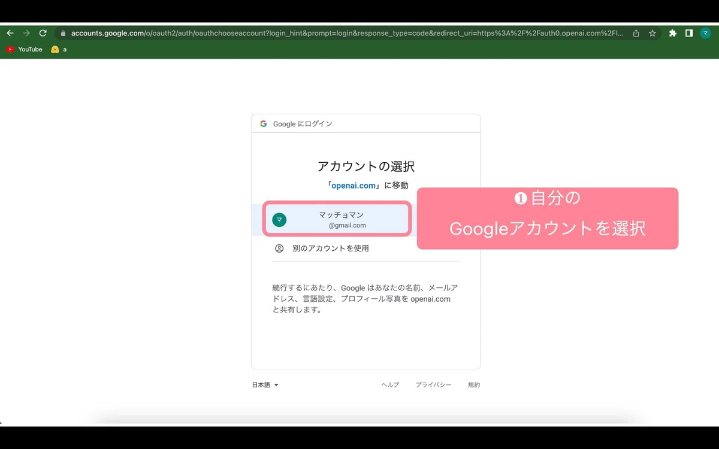Open the YouTube bookmark
Screen dimensions: 719x449
[25, 49]
